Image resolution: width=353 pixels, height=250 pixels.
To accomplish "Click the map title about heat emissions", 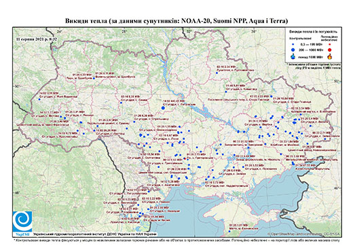I will (x=176, y=21).
